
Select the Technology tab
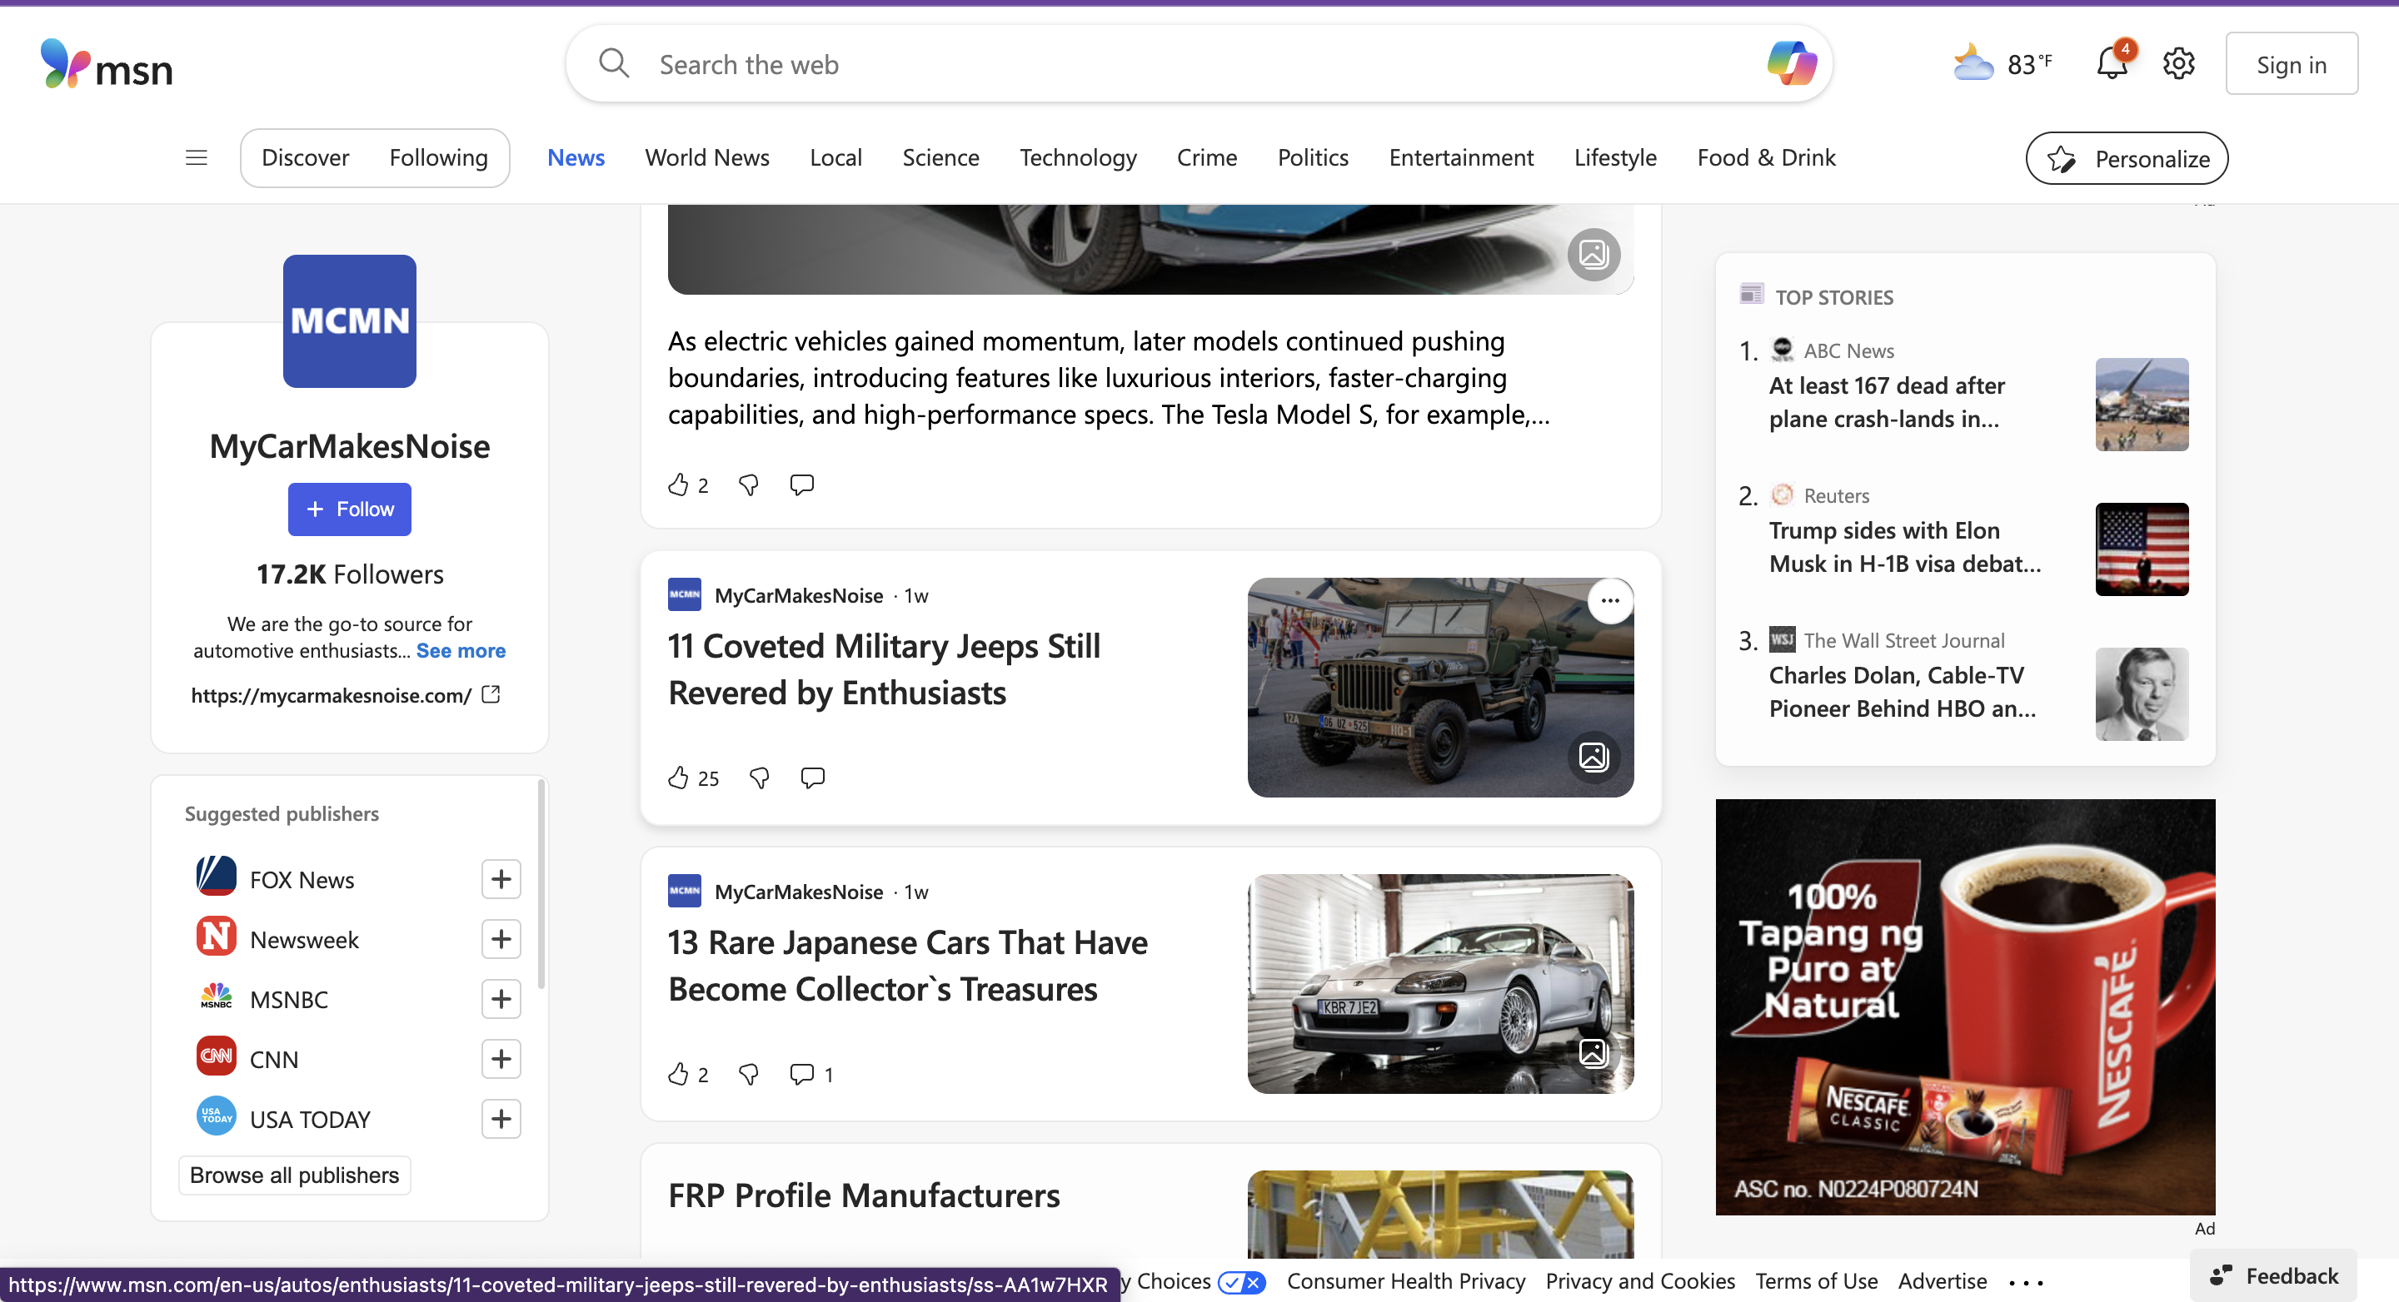(x=1078, y=157)
